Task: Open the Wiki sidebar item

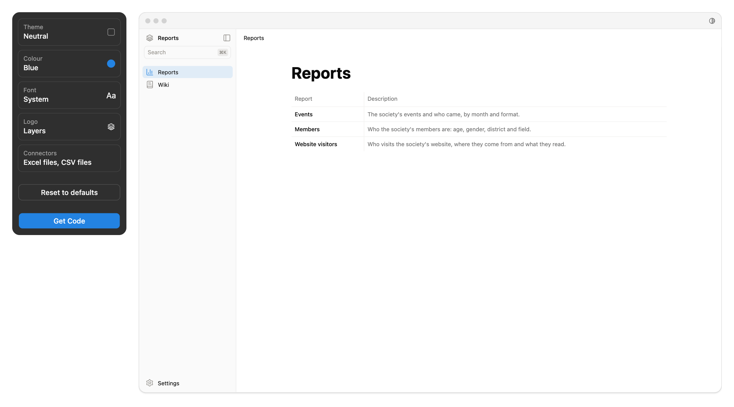Action: (188, 85)
